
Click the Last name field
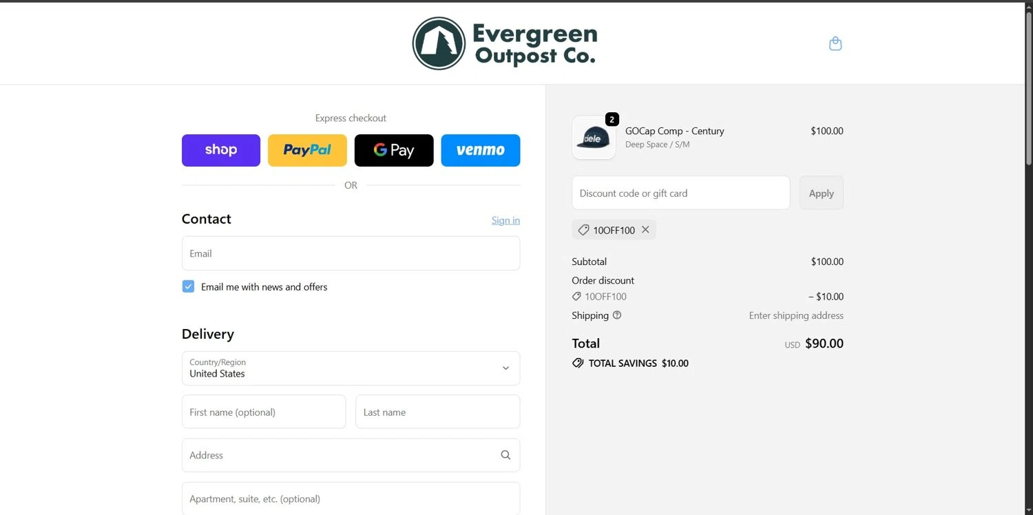(438, 412)
